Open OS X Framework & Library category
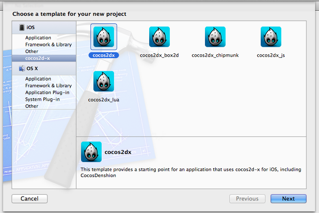This screenshot has height=213, width=319. pos(48,86)
